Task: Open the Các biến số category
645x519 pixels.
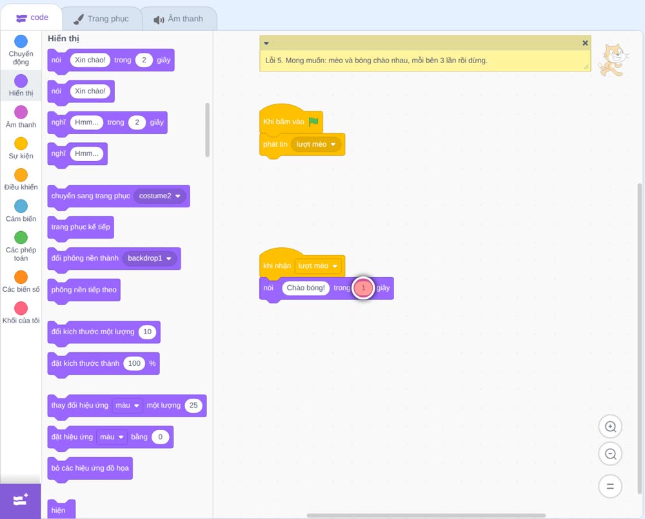Action: 21,281
